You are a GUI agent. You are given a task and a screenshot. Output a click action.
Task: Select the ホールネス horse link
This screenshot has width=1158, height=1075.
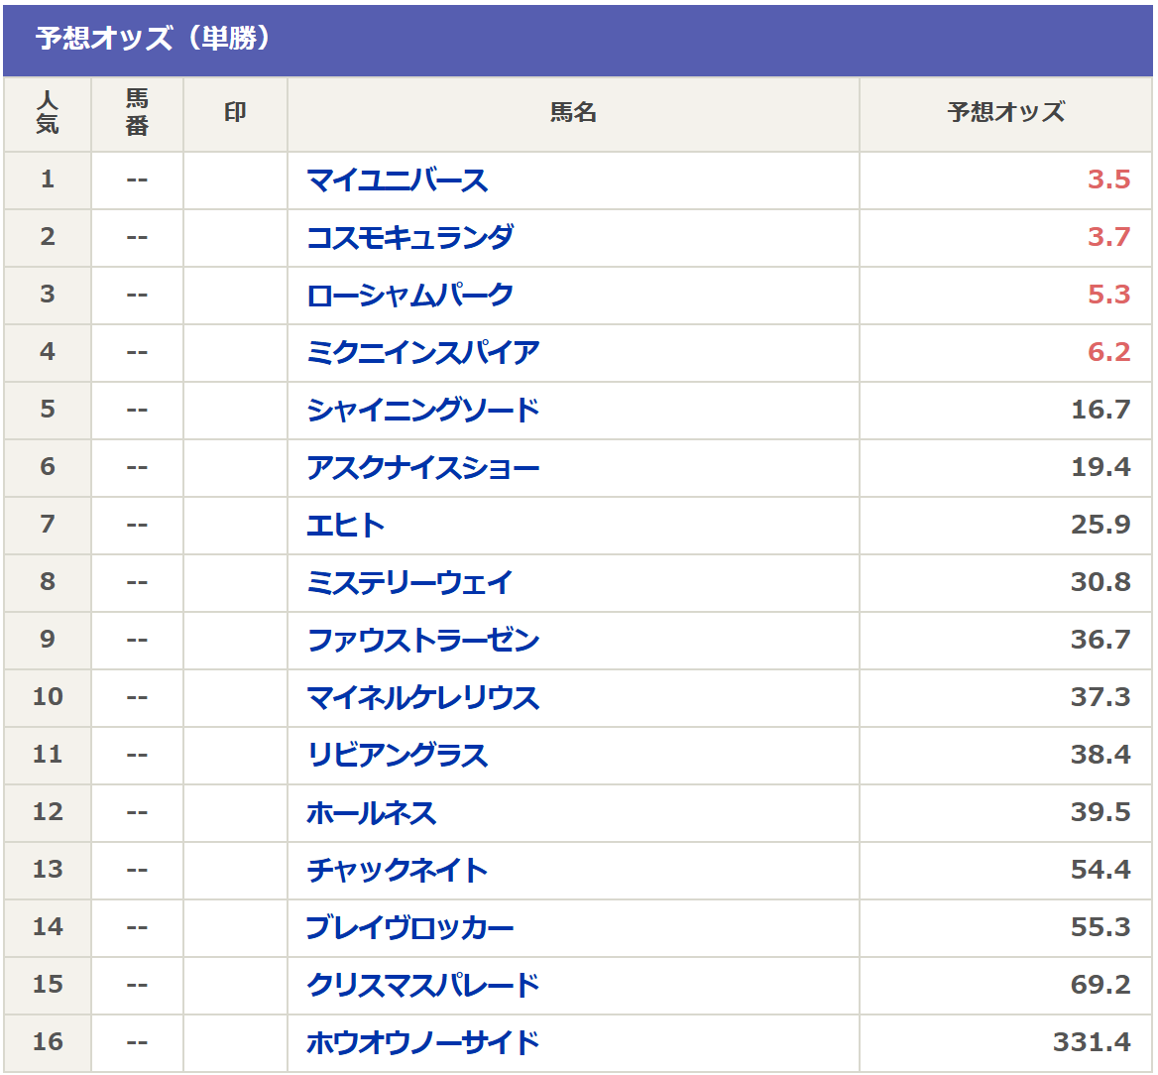pyautogui.click(x=371, y=813)
